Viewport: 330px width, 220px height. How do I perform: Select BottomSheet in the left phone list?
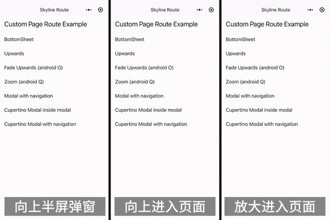click(19, 40)
